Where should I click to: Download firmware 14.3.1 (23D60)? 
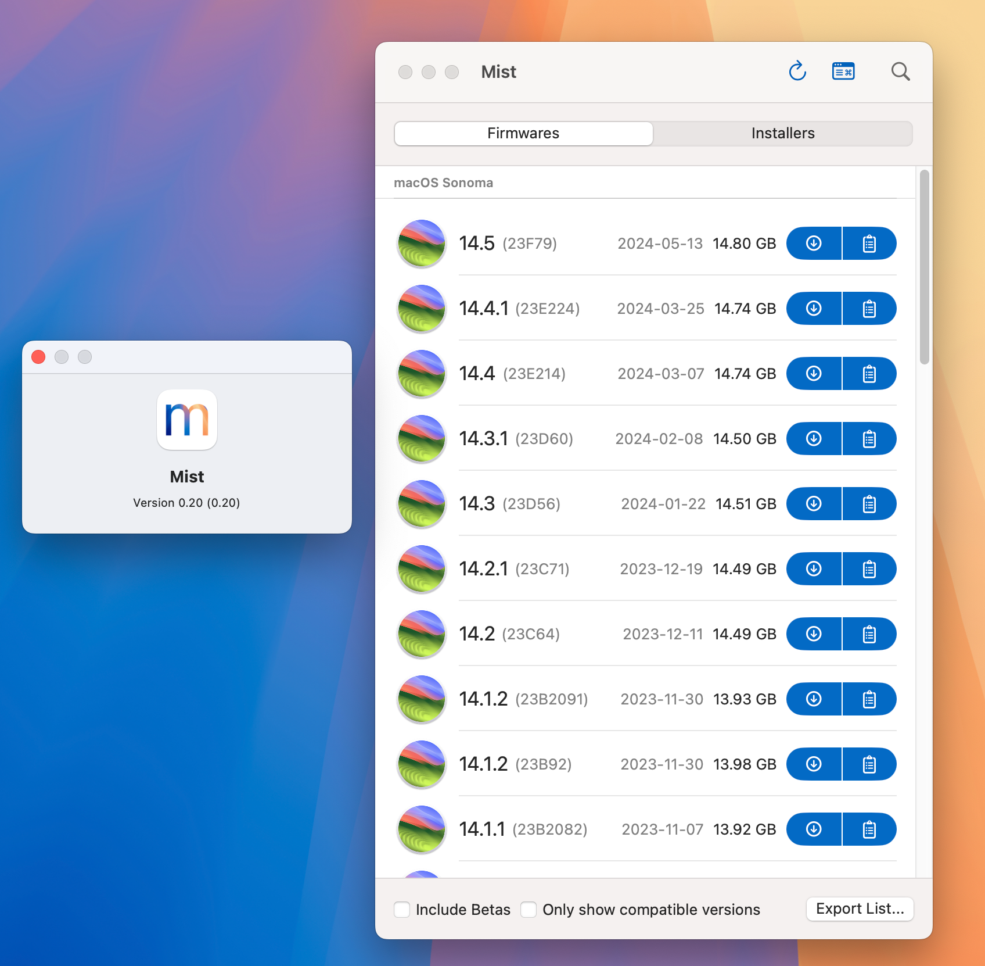point(814,438)
